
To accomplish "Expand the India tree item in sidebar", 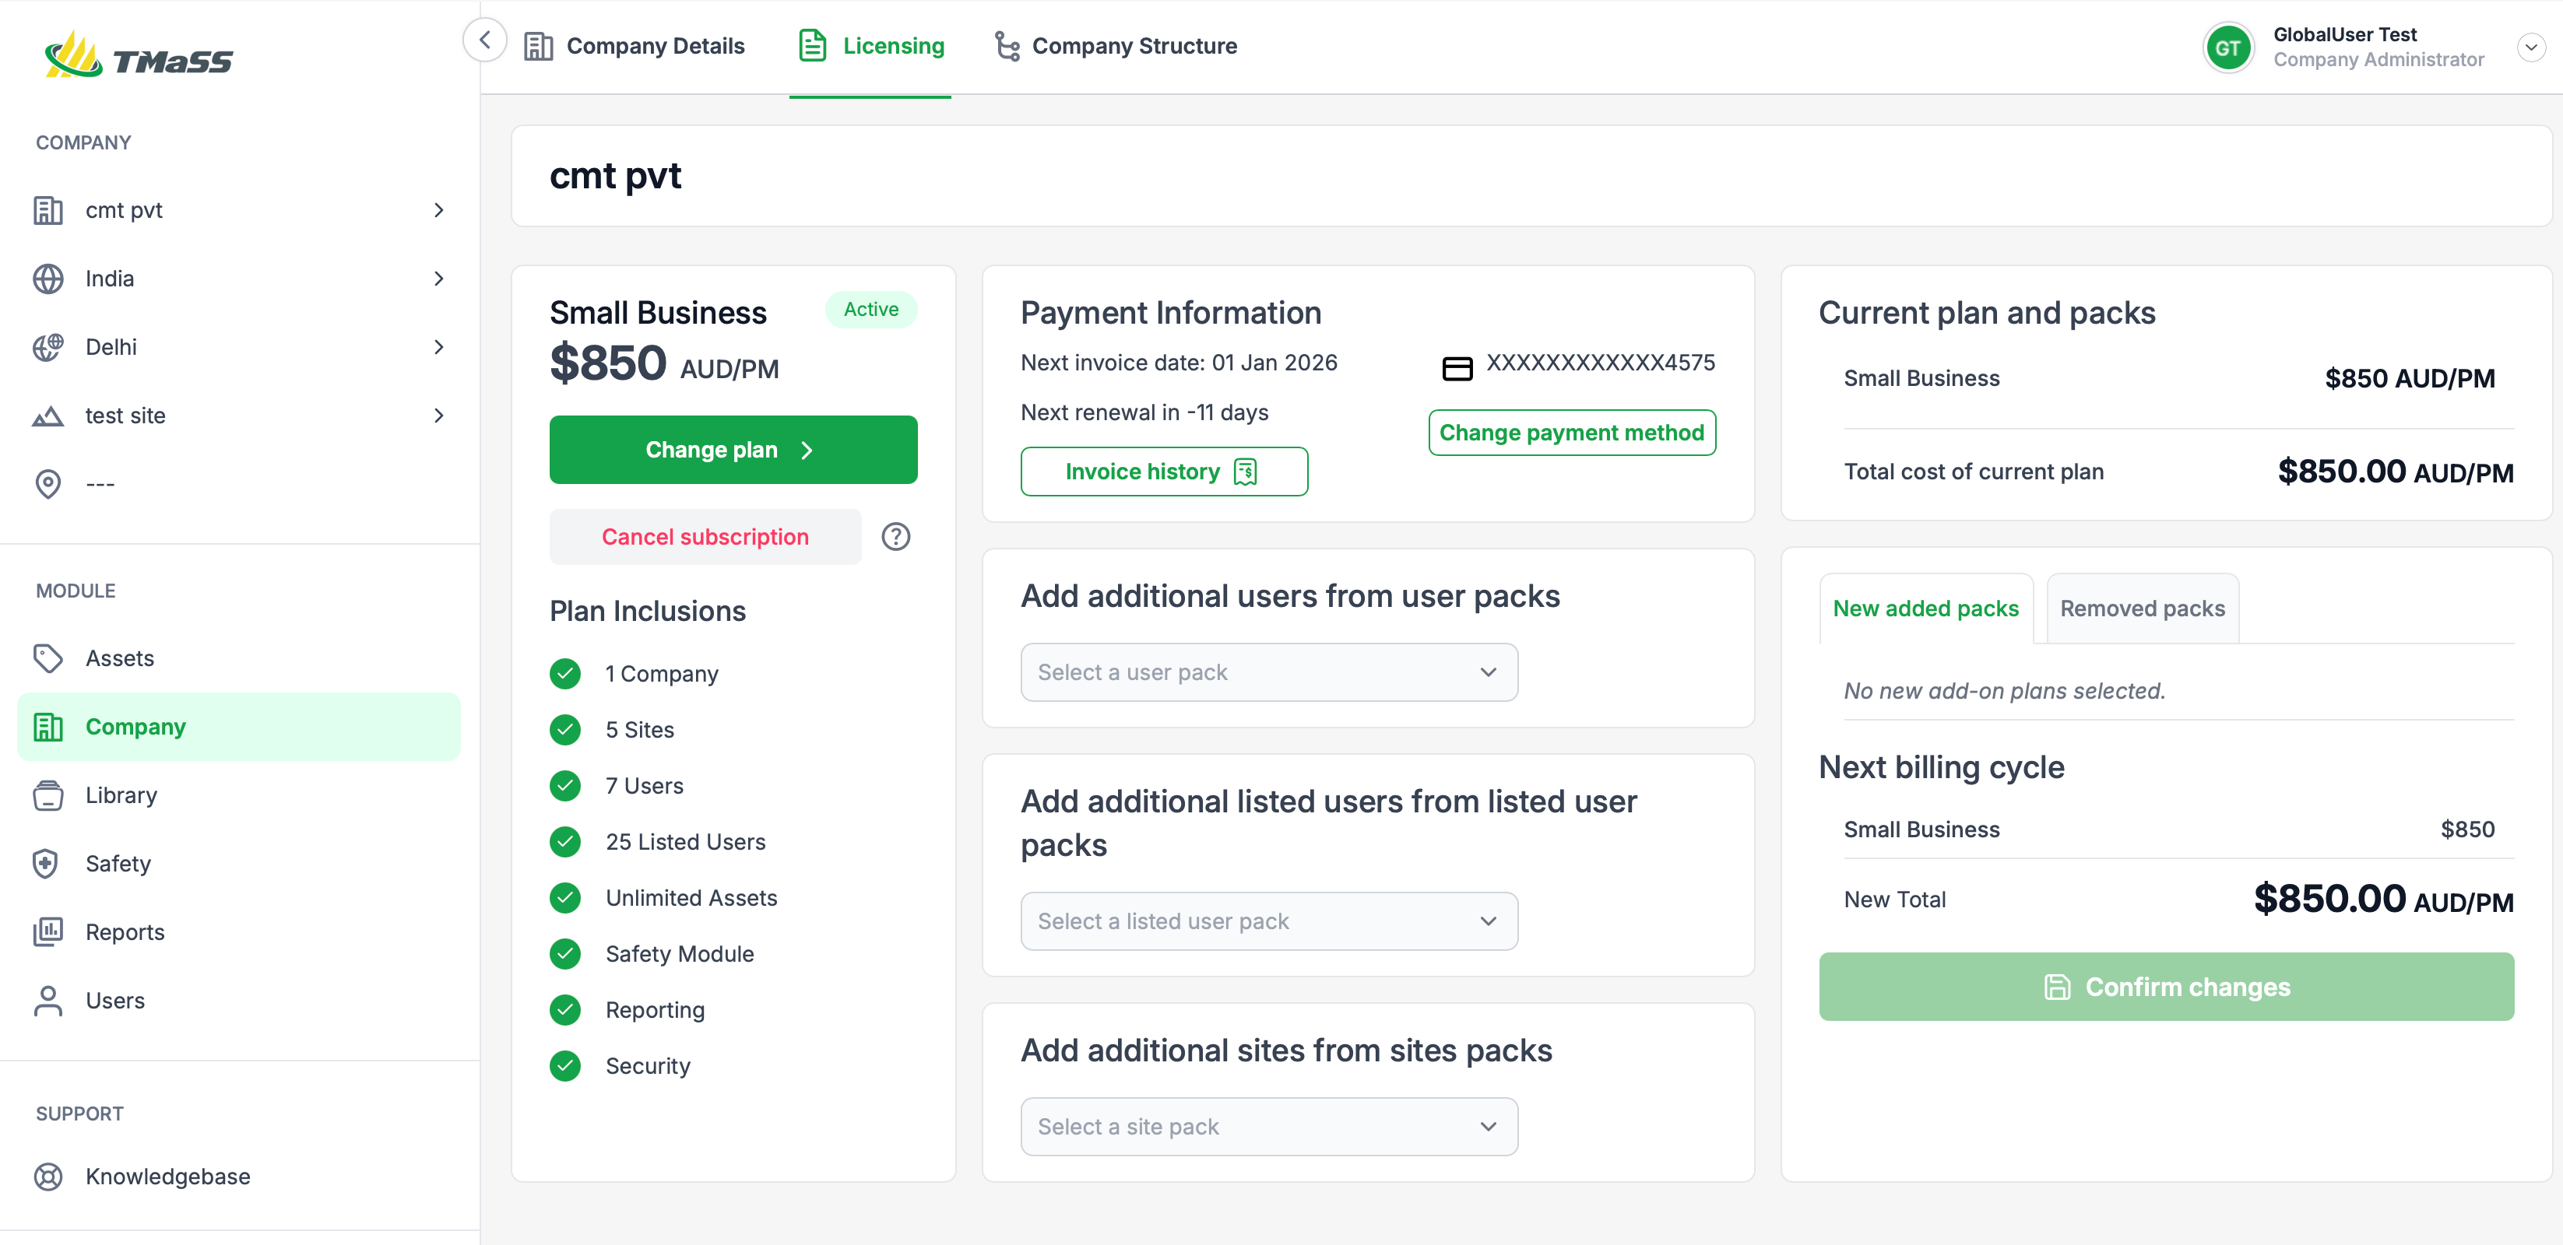I will click(x=439, y=279).
